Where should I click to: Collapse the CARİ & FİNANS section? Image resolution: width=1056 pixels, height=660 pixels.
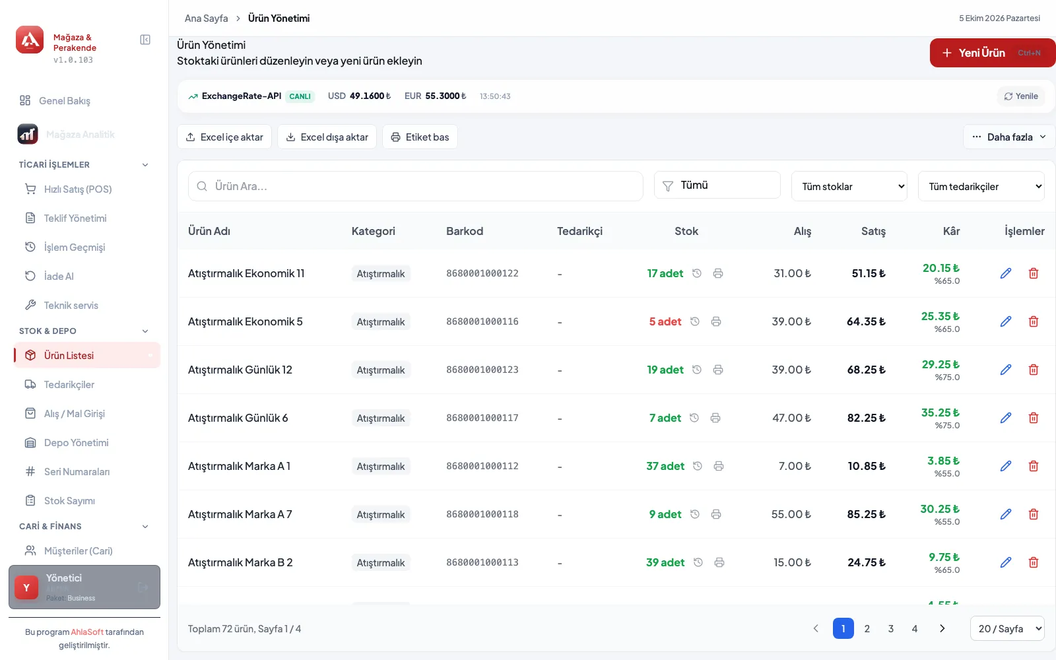[x=145, y=527]
